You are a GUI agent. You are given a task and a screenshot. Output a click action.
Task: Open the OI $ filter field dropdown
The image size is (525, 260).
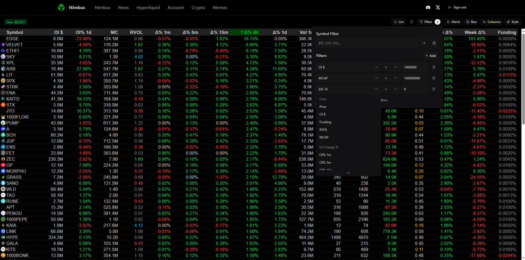pos(348,67)
